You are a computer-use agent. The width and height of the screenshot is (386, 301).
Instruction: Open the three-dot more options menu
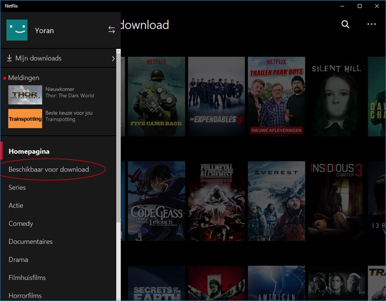[x=371, y=24]
